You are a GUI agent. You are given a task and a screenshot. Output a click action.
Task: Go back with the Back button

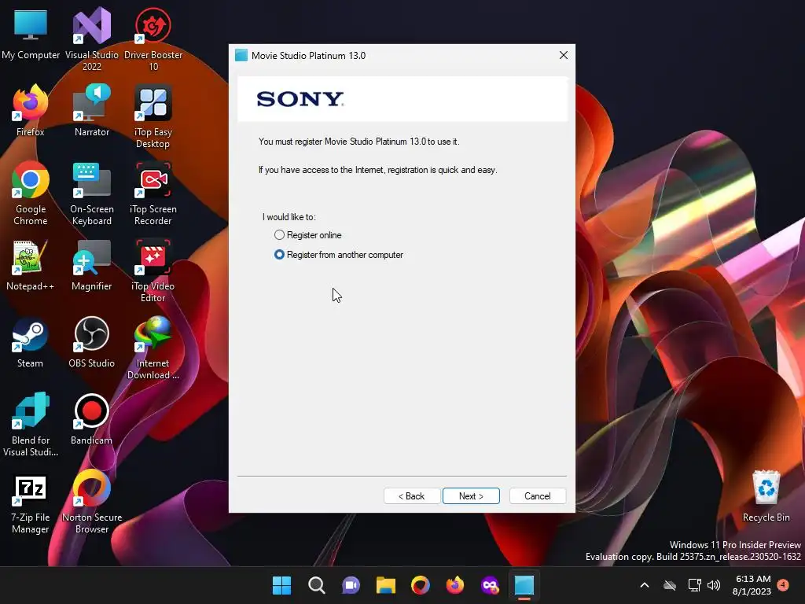(x=412, y=496)
